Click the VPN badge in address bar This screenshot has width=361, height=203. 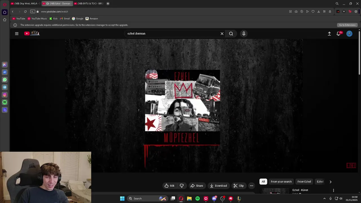click(x=32, y=12)
